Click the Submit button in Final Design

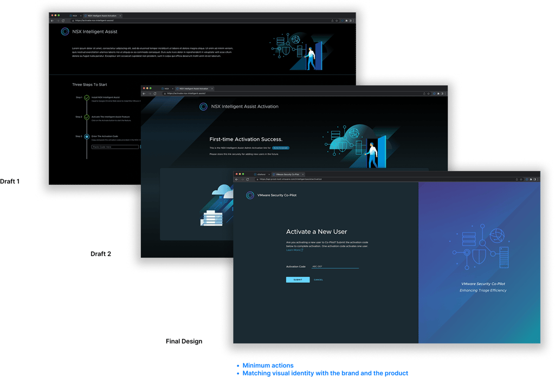click(x=298, y=280)
